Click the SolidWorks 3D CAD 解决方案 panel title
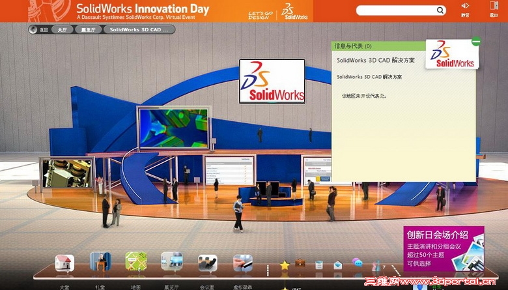The height and width of the screenshot is (290, 508). tap(376, 60)
